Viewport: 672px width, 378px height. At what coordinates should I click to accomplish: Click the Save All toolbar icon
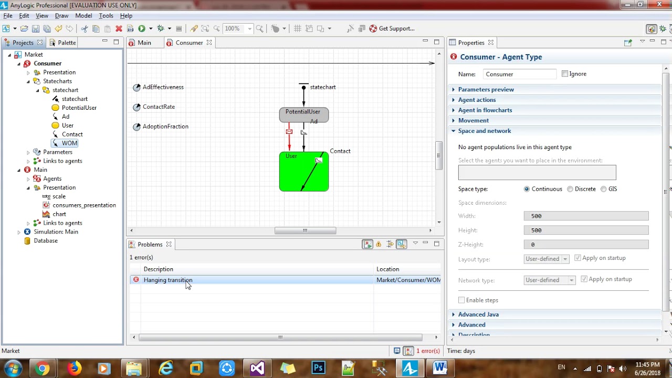[47, 28]
